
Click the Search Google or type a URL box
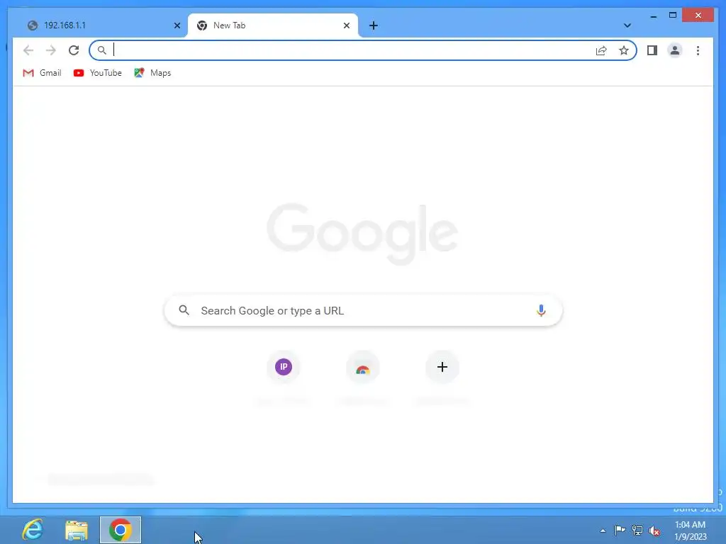(x=364, y=310)
